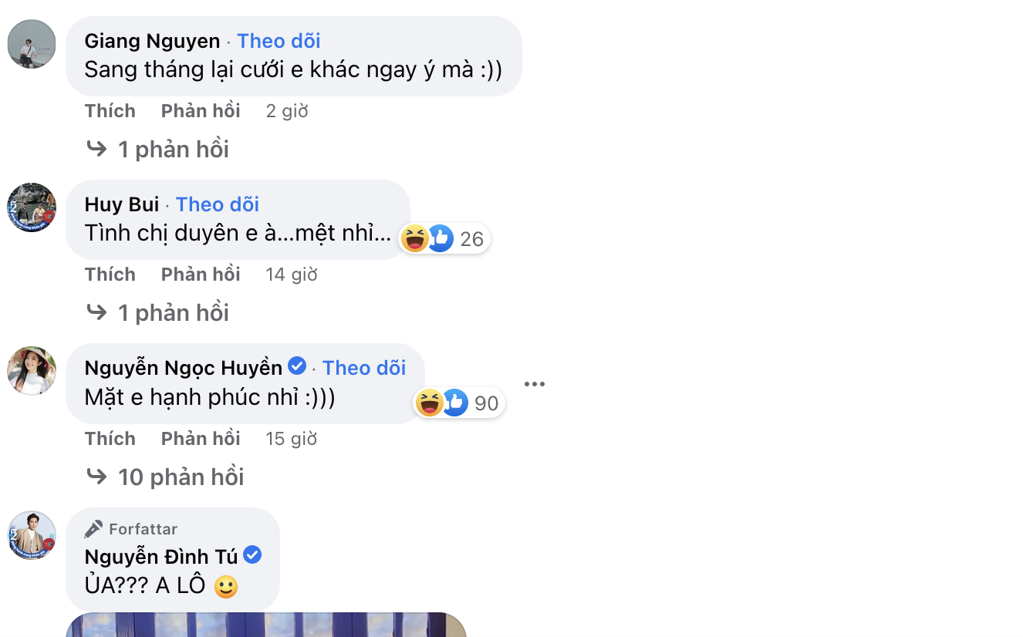Click the 2 giờ timestamp link
The height and width of the screenshot is (637, 1023).
[x=286, y=110]
